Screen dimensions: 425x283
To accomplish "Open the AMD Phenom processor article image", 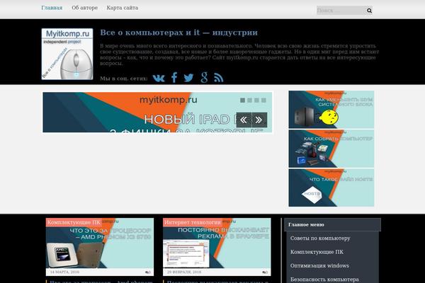I will coord(100,243).
